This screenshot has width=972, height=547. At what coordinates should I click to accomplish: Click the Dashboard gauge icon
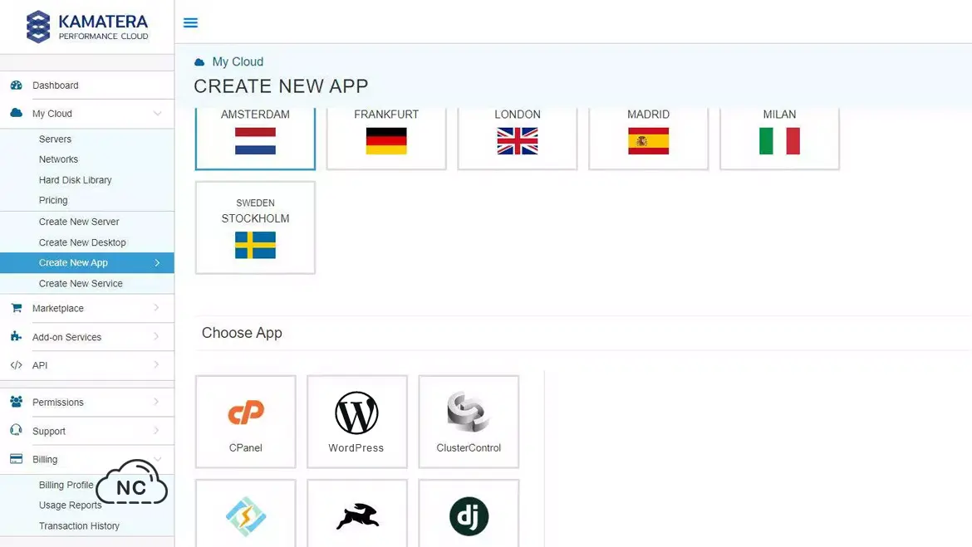(17, 85)
